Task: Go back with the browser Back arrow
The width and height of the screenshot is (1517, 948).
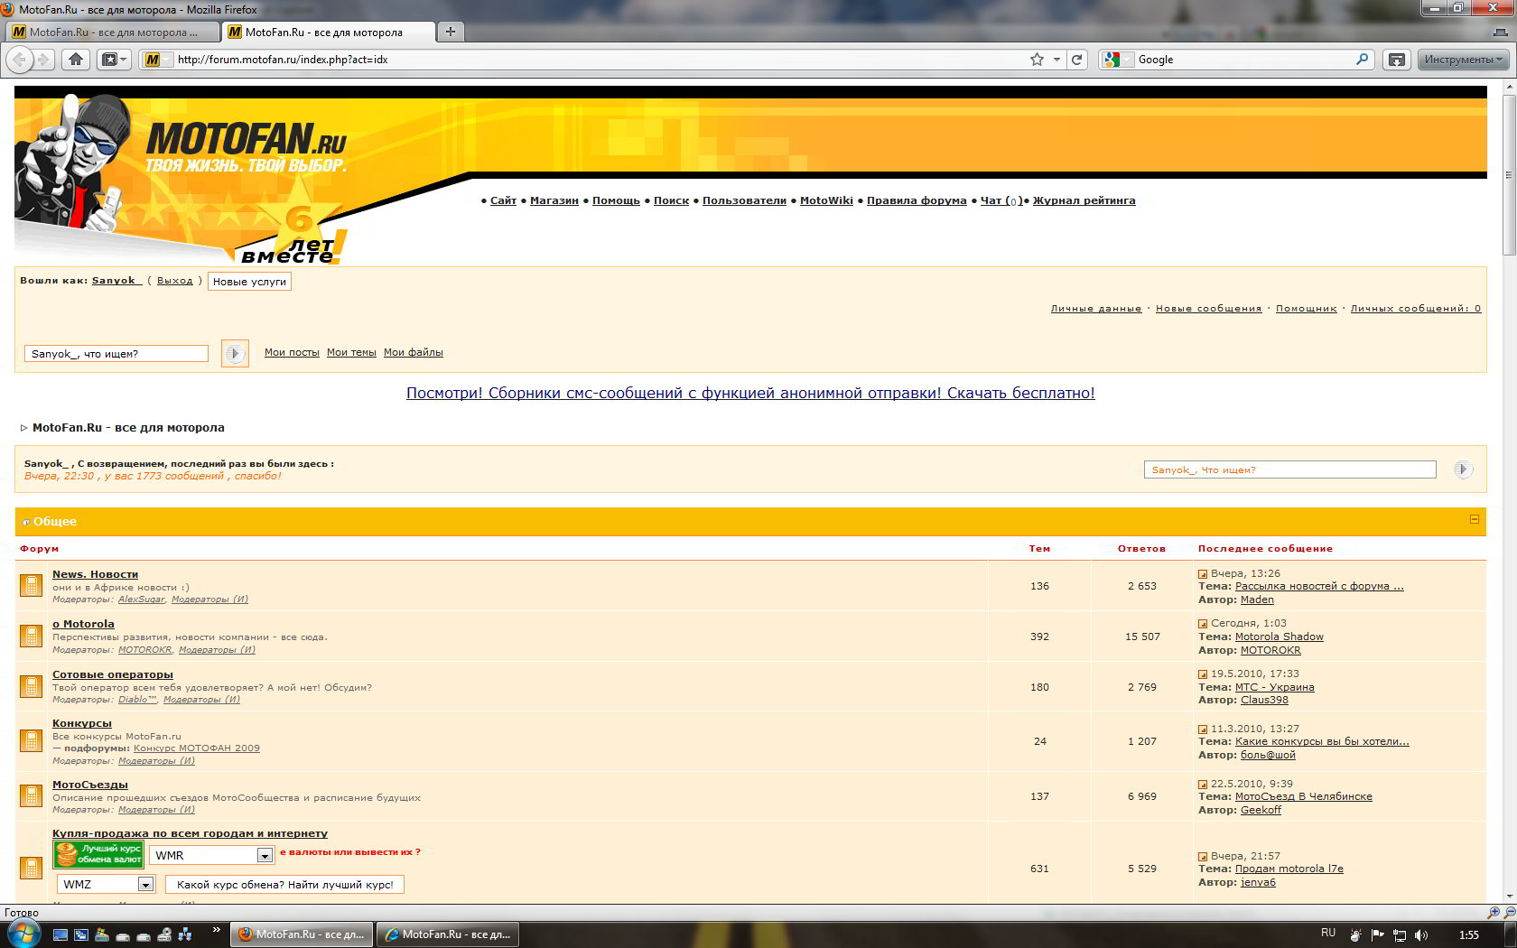Action: click(19, 60)
